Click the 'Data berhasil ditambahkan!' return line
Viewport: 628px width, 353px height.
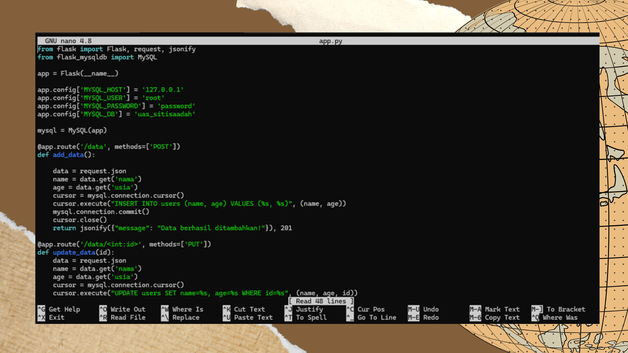coord(172,228)
